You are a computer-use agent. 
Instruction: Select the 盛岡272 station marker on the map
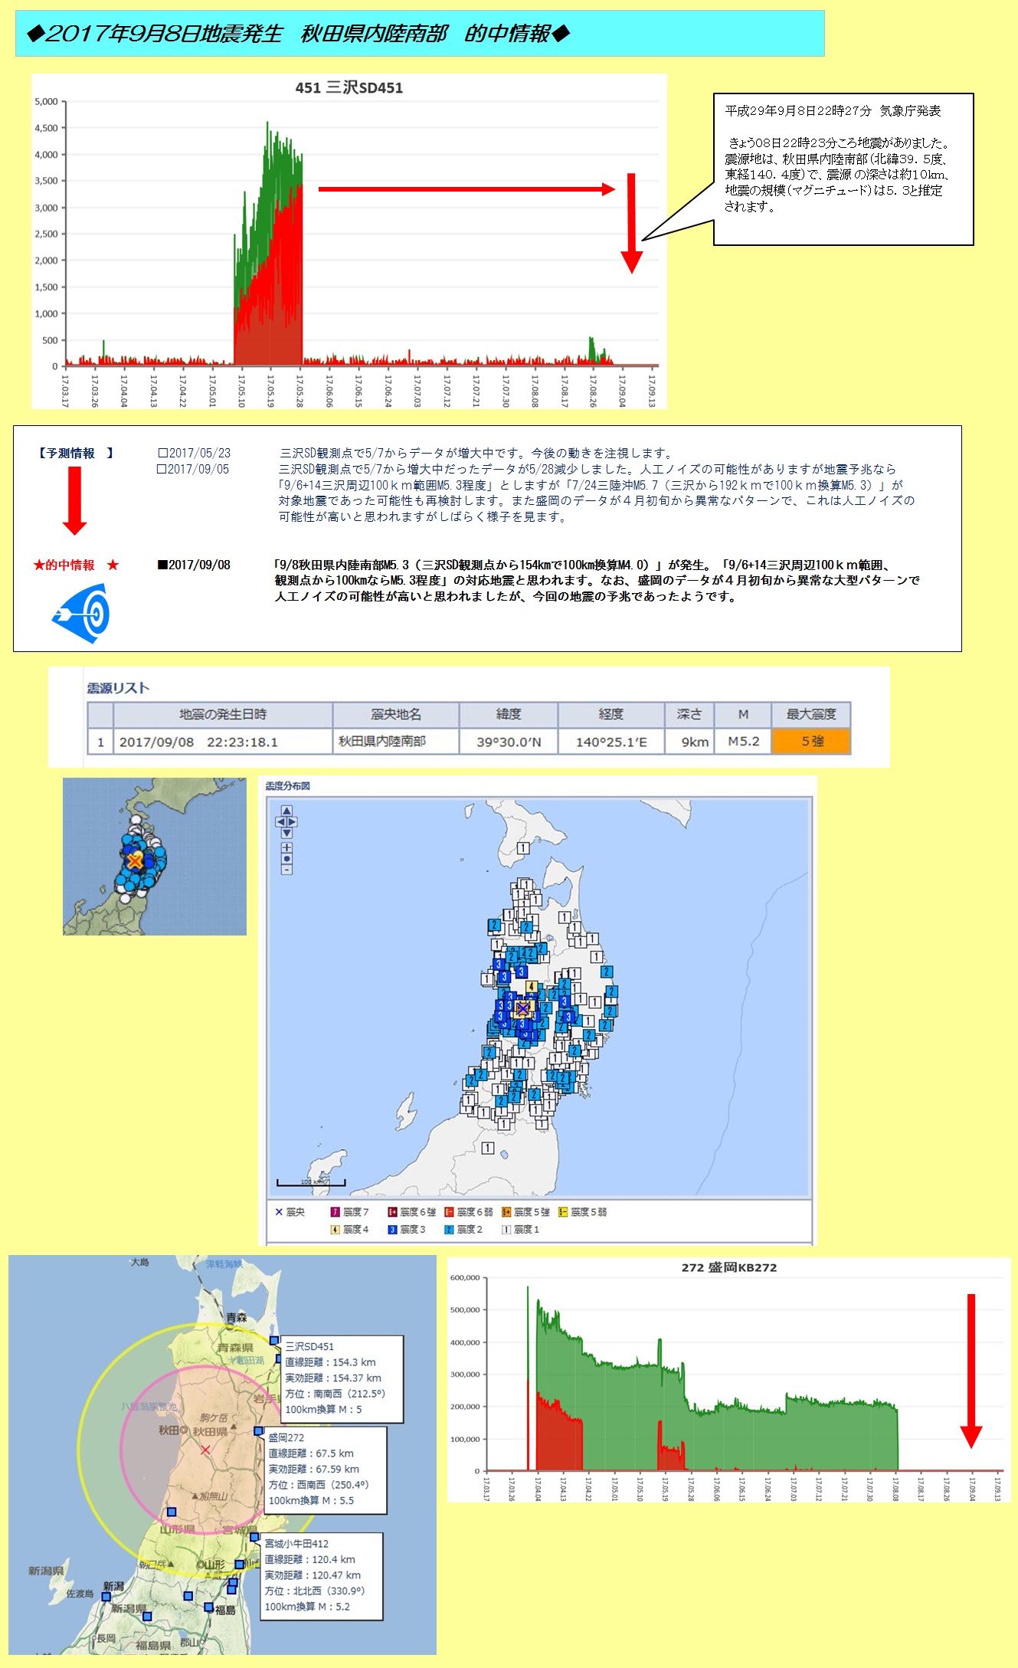(x=259, y=1430)
